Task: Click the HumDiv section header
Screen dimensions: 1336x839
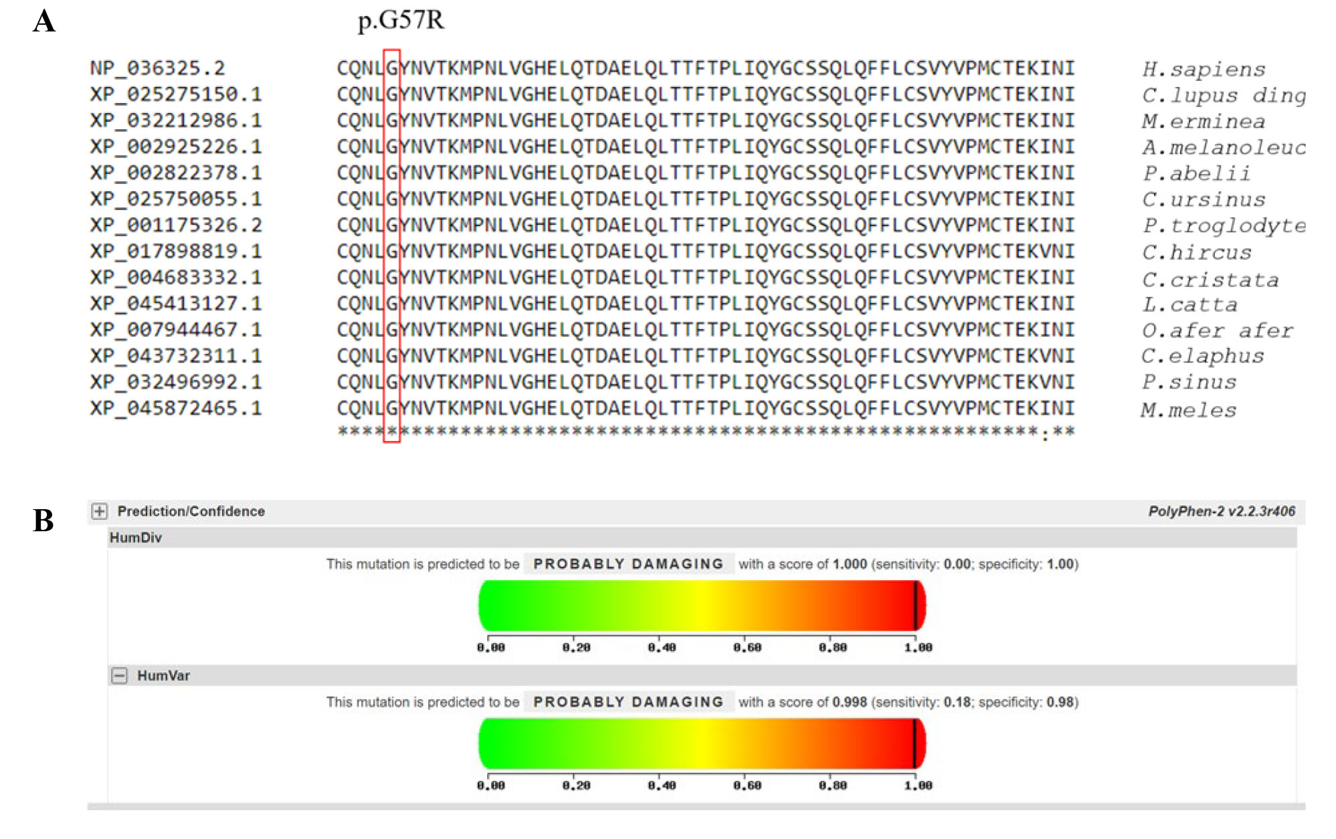Action: [136, 538]
